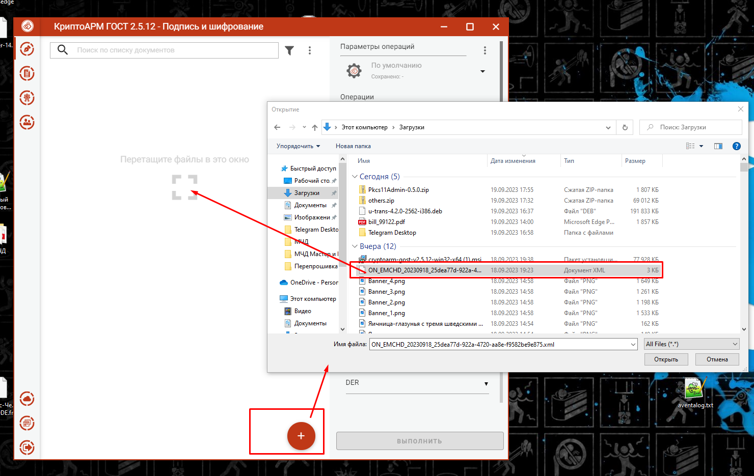Click the КриптоАРМ logo in title bar

point(28,26)
